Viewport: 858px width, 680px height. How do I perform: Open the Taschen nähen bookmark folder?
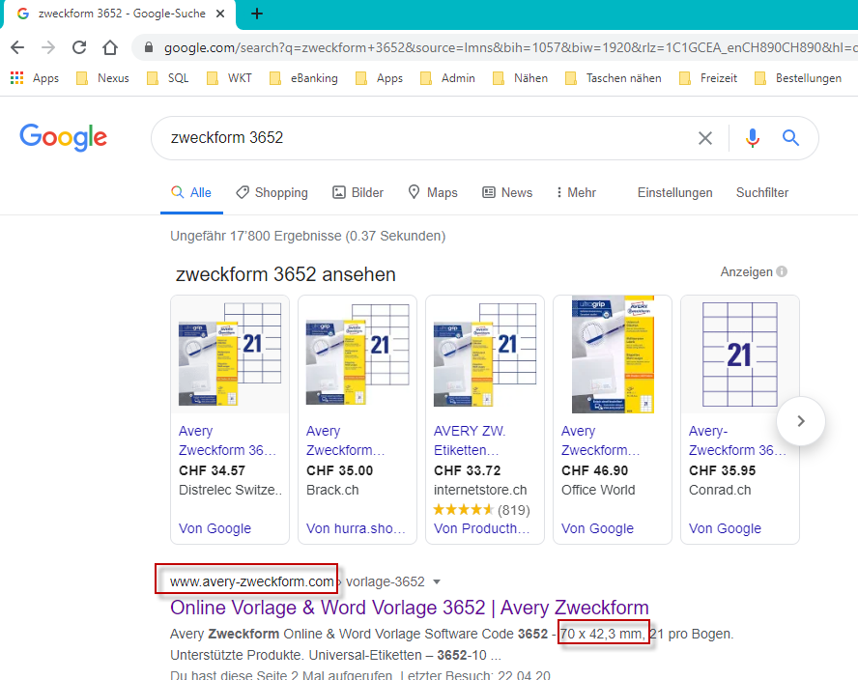coord(614,78)
